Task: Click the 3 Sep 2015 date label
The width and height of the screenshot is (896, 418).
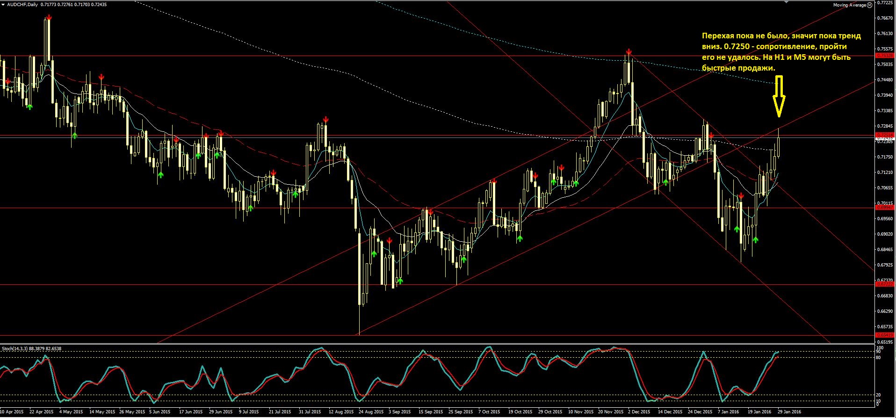Action: pos(400,412)
